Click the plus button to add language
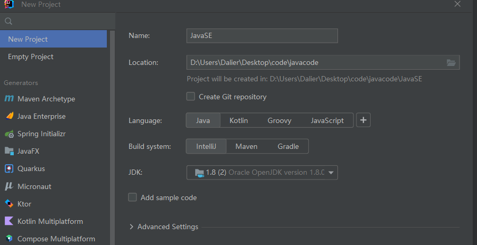Image resolution: width=477 pixels, height=245 pixels. click(x=363, y=120)
